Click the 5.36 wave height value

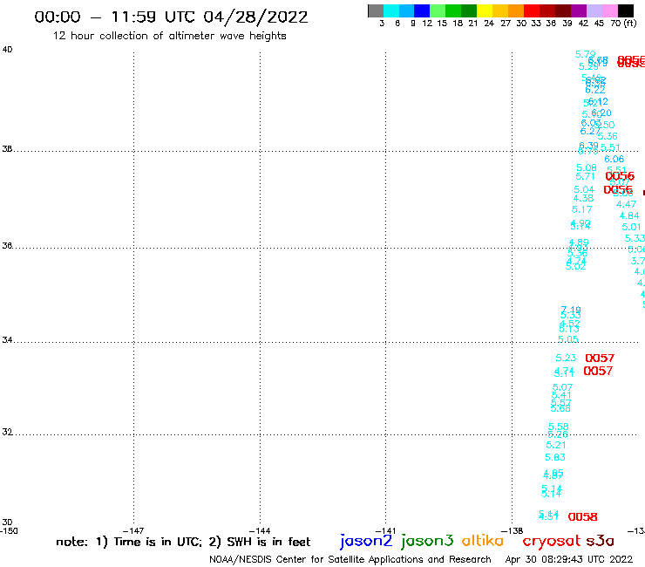coord(608,136)
